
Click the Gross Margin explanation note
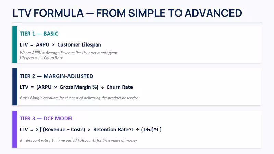(79, 98)
